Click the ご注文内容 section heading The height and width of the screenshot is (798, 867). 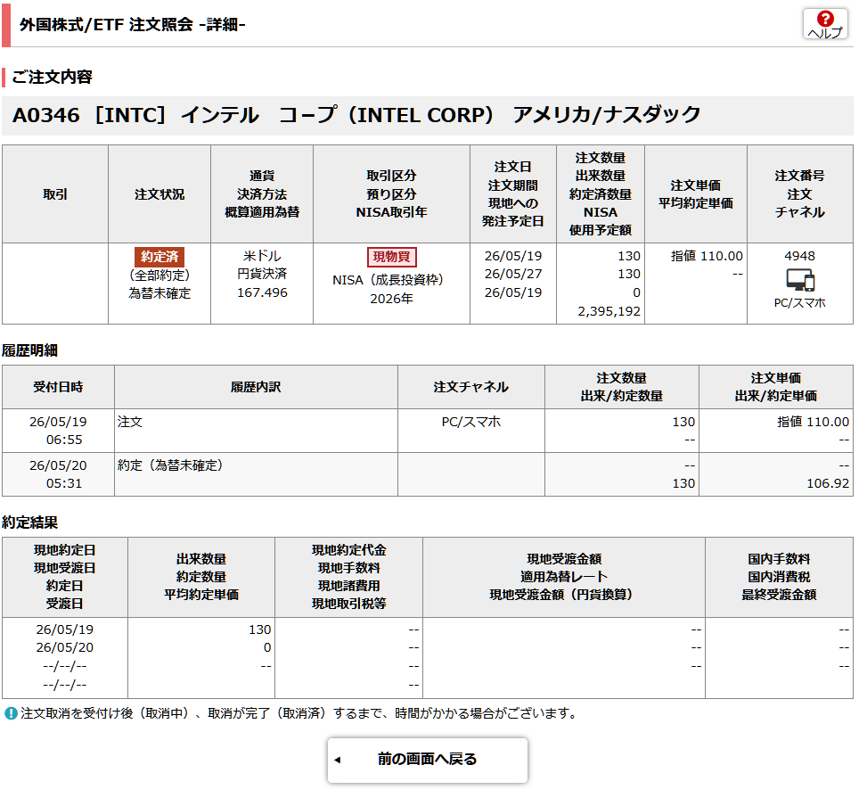pos(52,77)
